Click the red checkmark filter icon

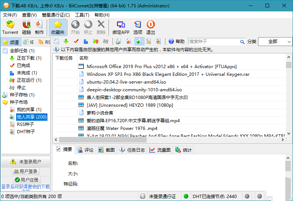click(76, 41)
